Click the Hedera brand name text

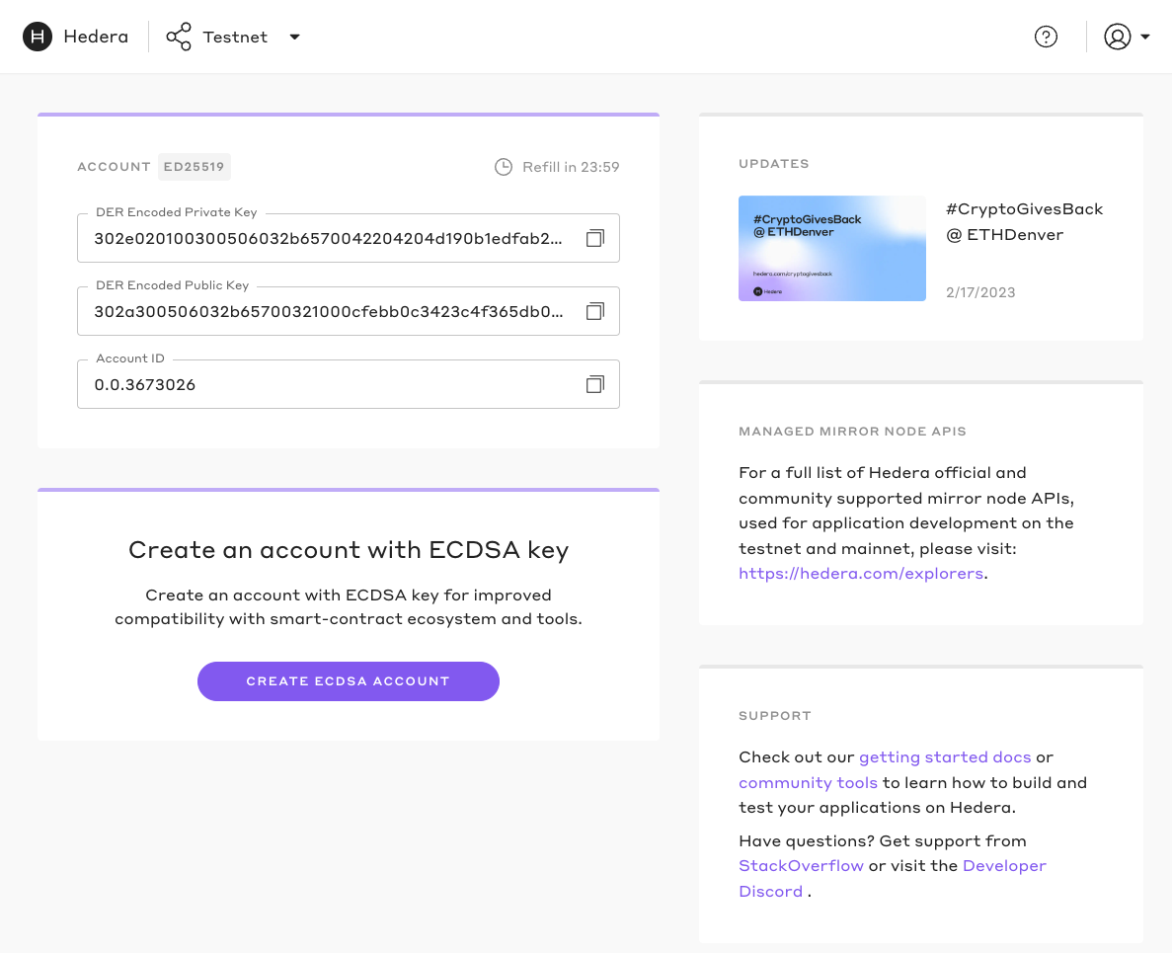(96, 37)
